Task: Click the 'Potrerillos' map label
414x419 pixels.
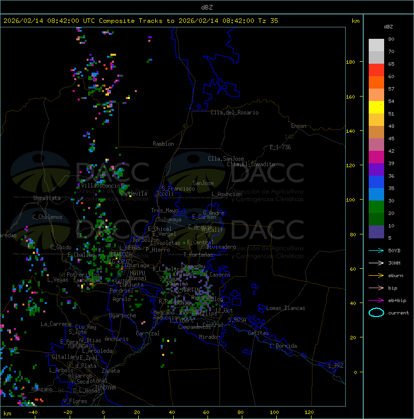Action: 83,275
